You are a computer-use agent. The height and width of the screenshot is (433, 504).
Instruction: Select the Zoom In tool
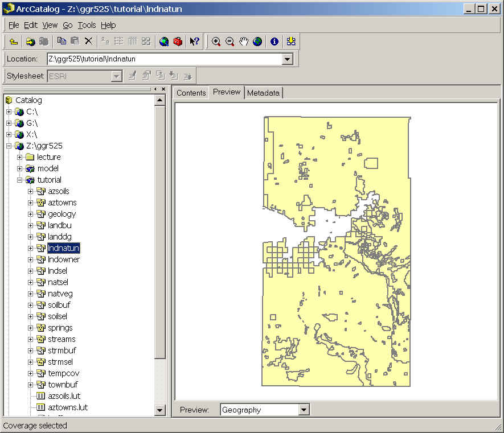216,41
